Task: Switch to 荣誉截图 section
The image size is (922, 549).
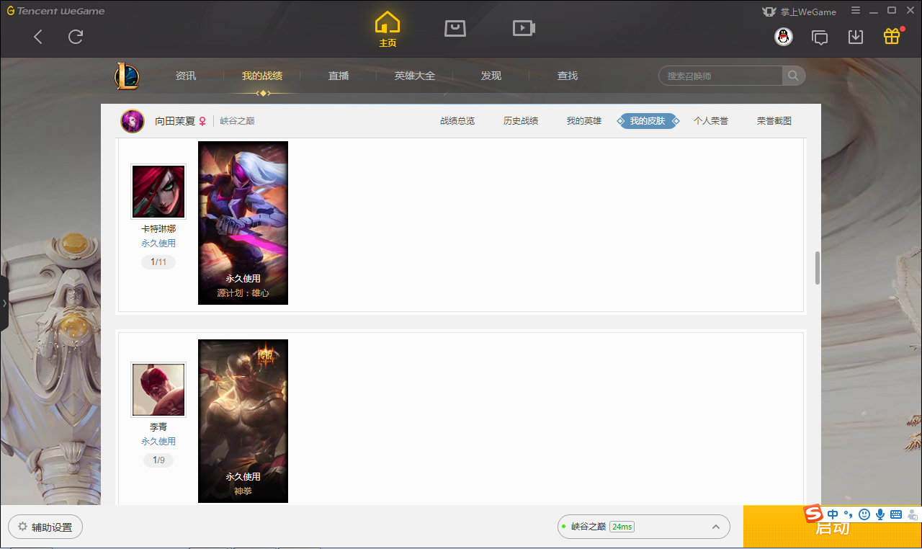Action: [774, 121]
